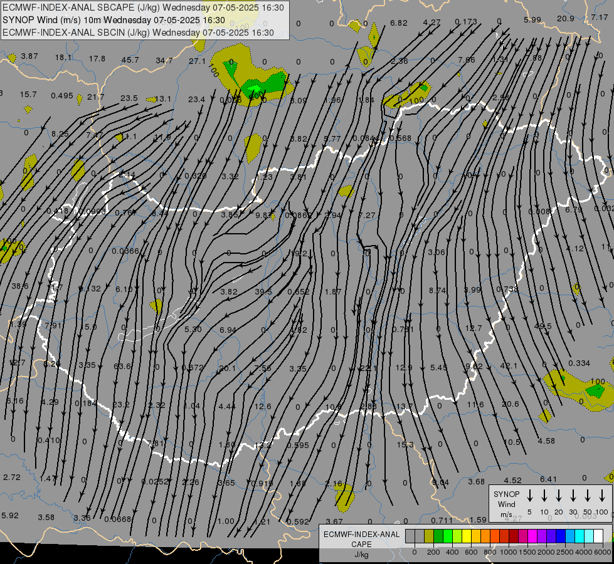
Task: Click the SBCIN title line
Action: (138, 33)
